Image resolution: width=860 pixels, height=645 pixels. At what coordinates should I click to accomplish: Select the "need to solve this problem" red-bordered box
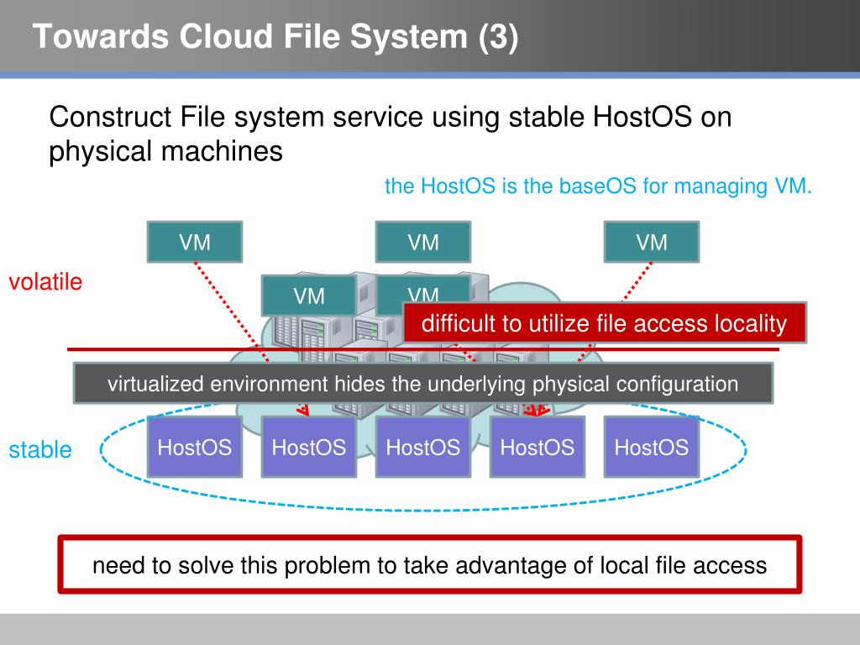pyautogui.click(x=429, y=564)
